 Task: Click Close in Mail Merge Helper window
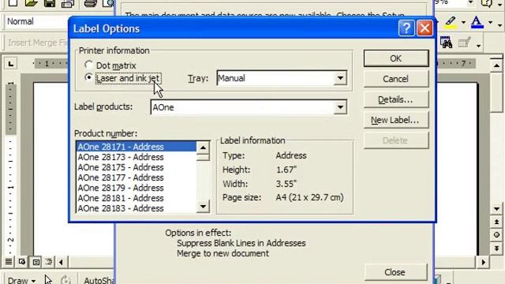point(395,272)
